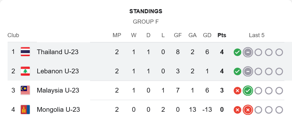
Task: Click the Malaysia flag icon
Action: [x=25, y=90]
